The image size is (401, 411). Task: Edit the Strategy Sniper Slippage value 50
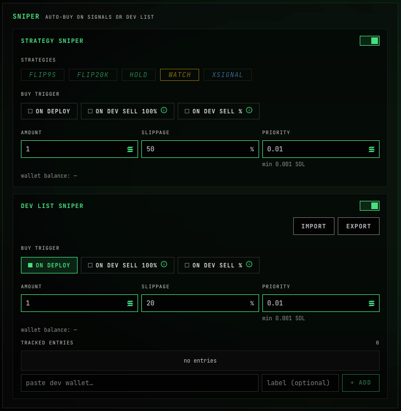pos(200,149)
